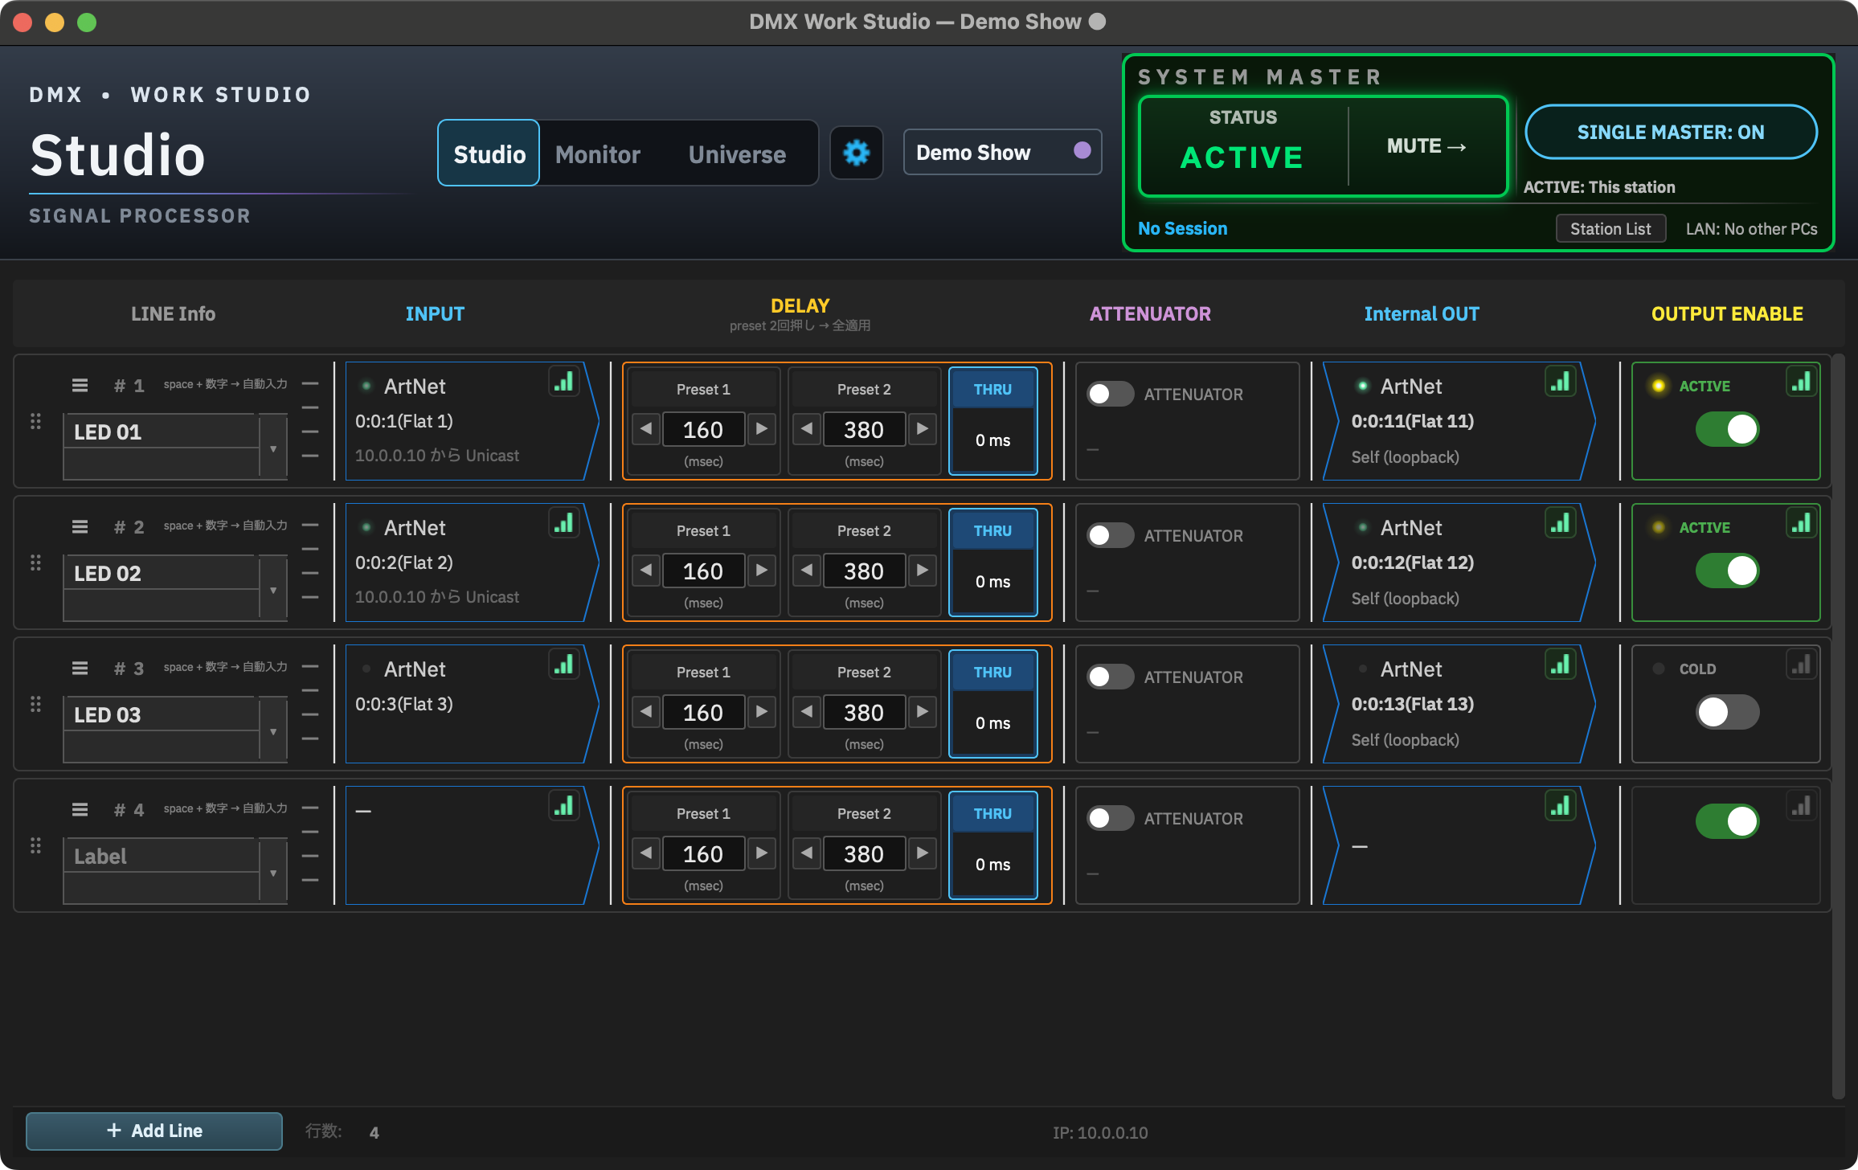Expand label dropdown arrow for LED 02

pos(273,590)
